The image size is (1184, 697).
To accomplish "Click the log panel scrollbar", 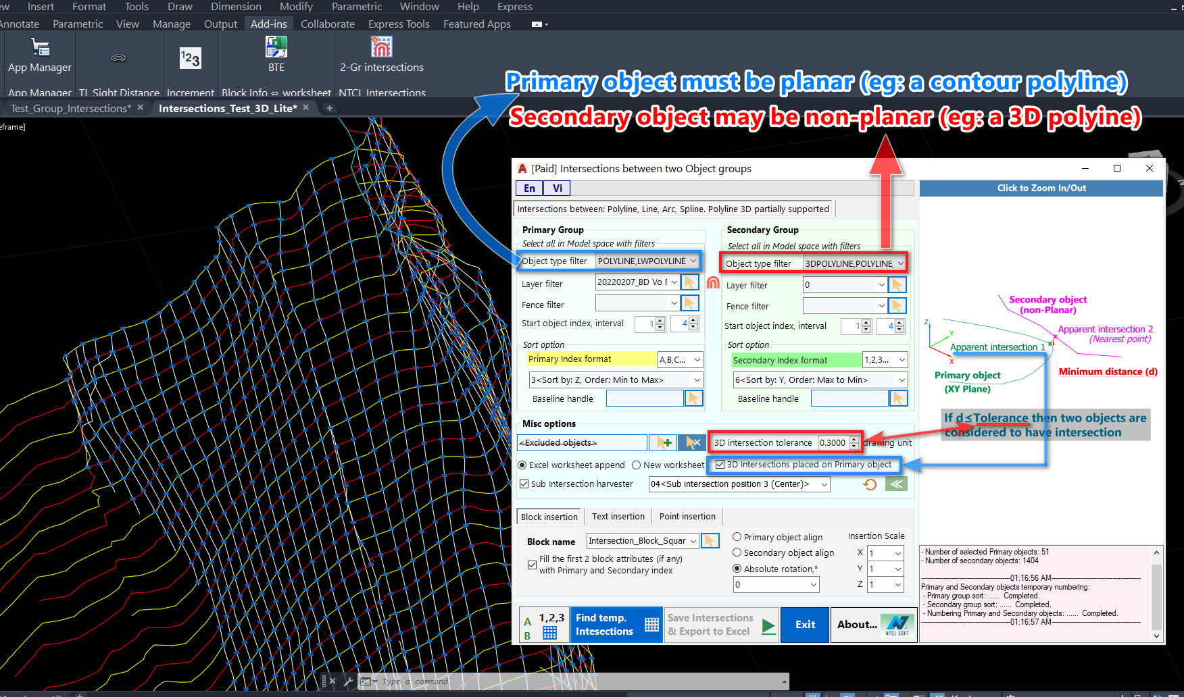I will pyautogui.click(x=1156, y=594).
